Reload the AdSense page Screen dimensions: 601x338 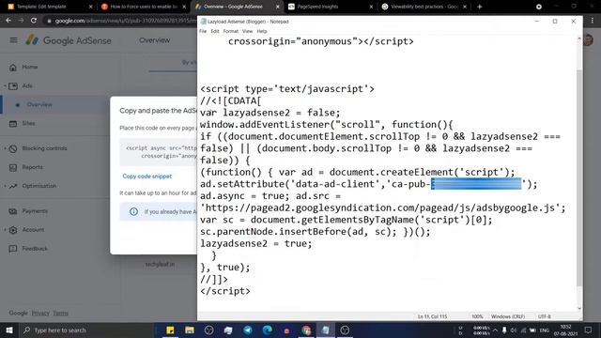click(x=34, y=21)
